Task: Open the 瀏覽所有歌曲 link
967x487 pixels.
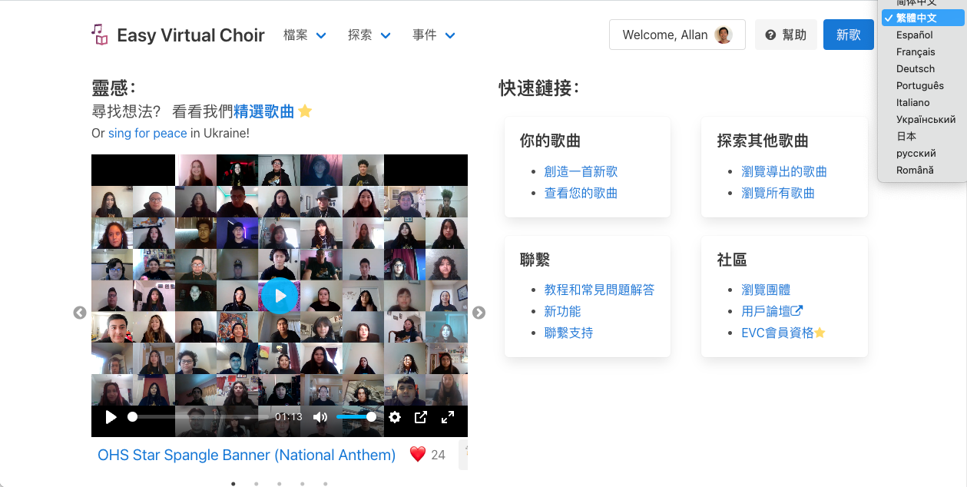Action: pyautogui.click(x=778, y=193)
